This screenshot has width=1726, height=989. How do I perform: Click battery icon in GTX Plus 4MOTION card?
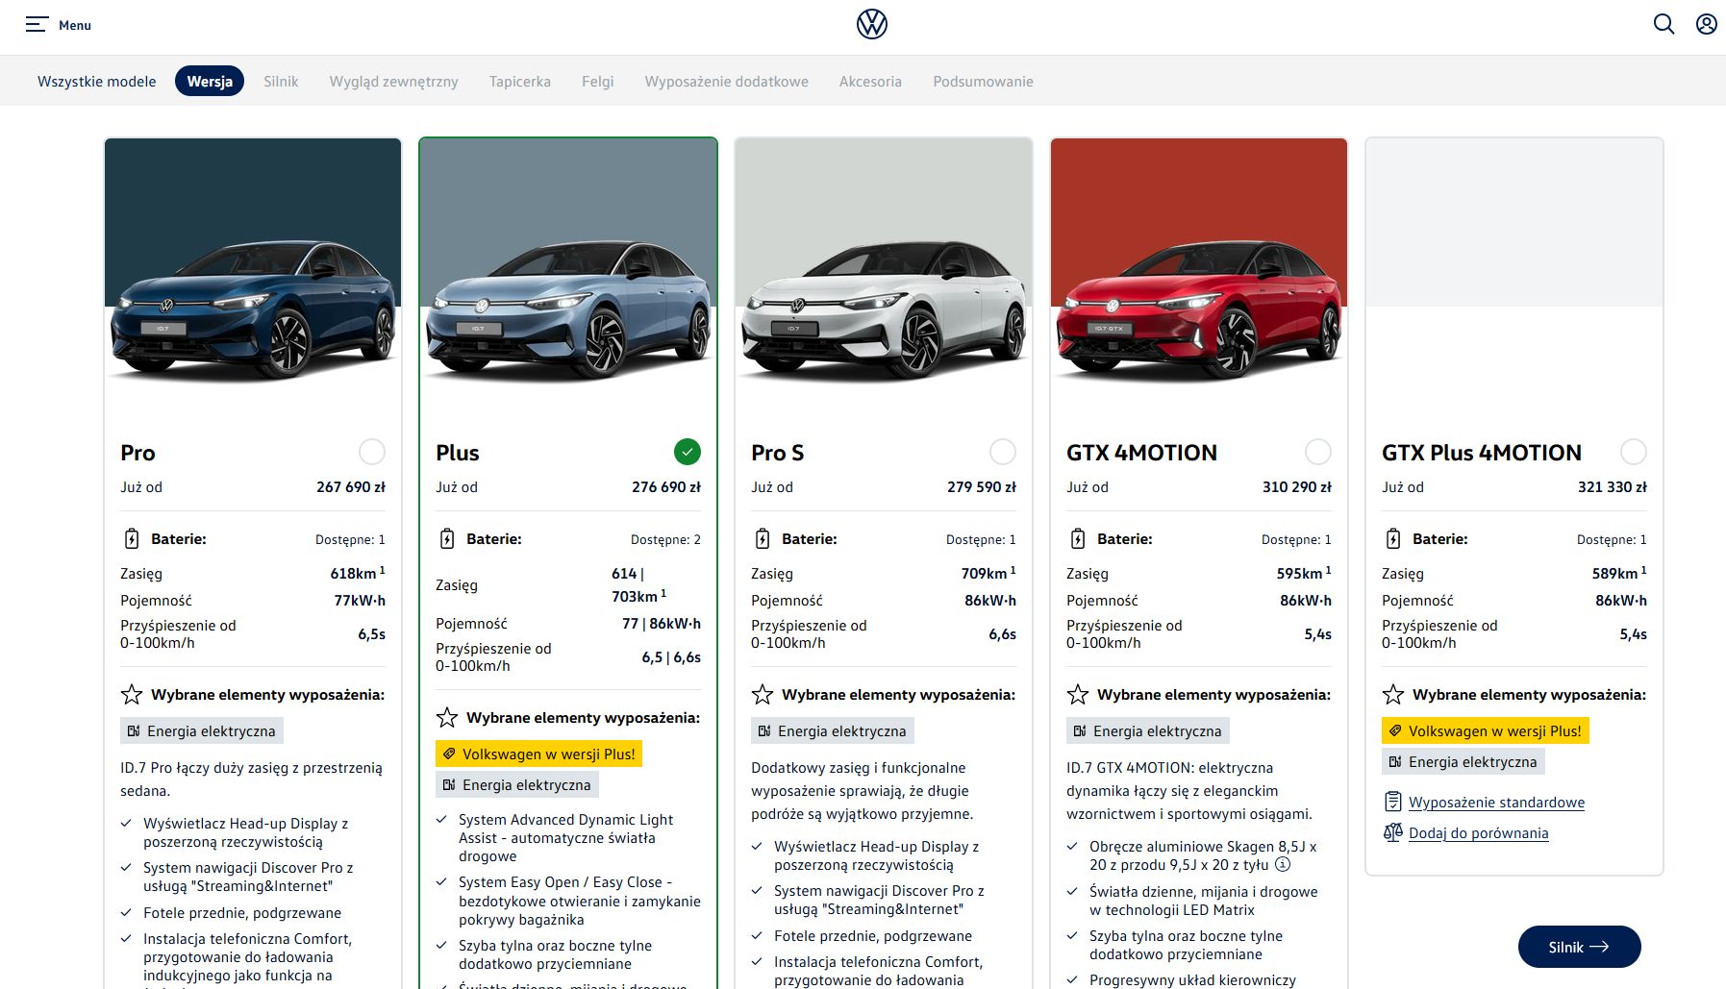(x=1393, y=539)
